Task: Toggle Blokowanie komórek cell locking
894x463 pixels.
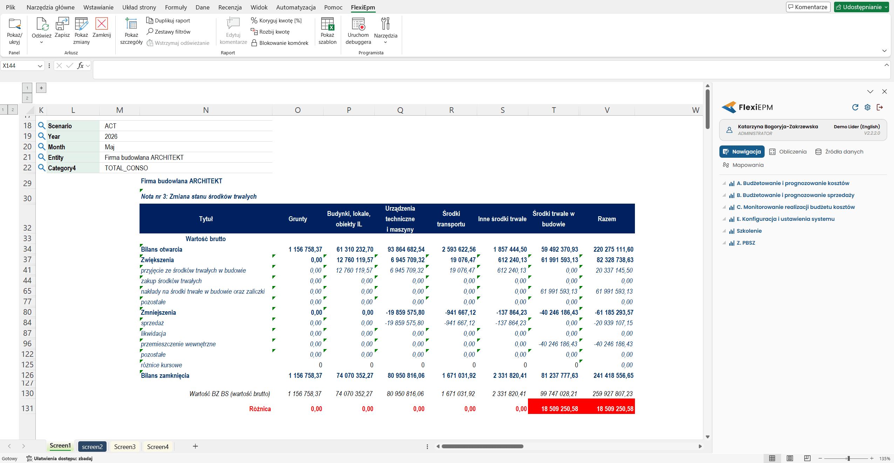Action: coord(280,43)
